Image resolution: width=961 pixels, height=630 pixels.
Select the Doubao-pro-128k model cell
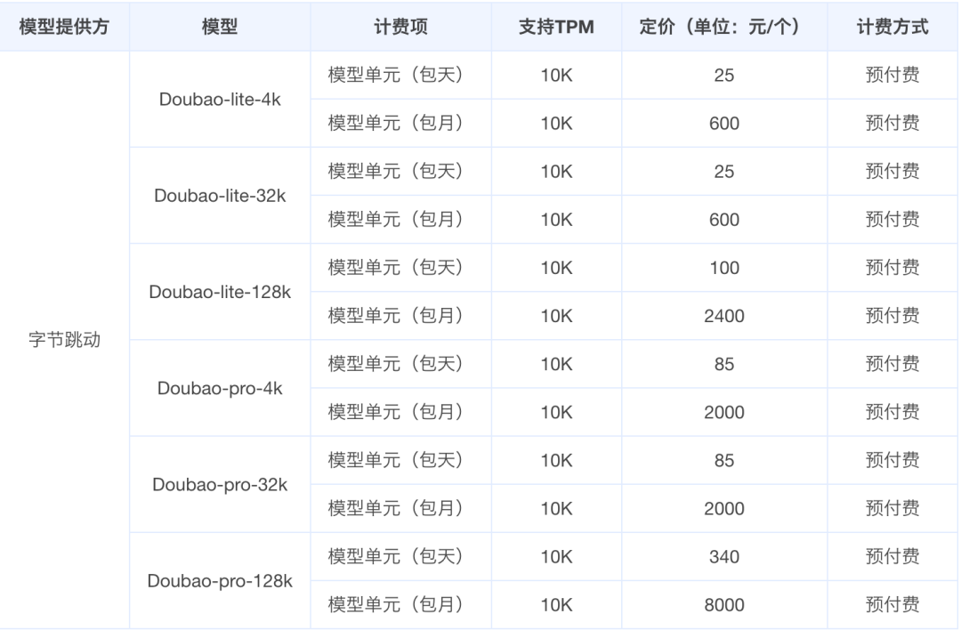pyautogui.click(x=220, y=580)
